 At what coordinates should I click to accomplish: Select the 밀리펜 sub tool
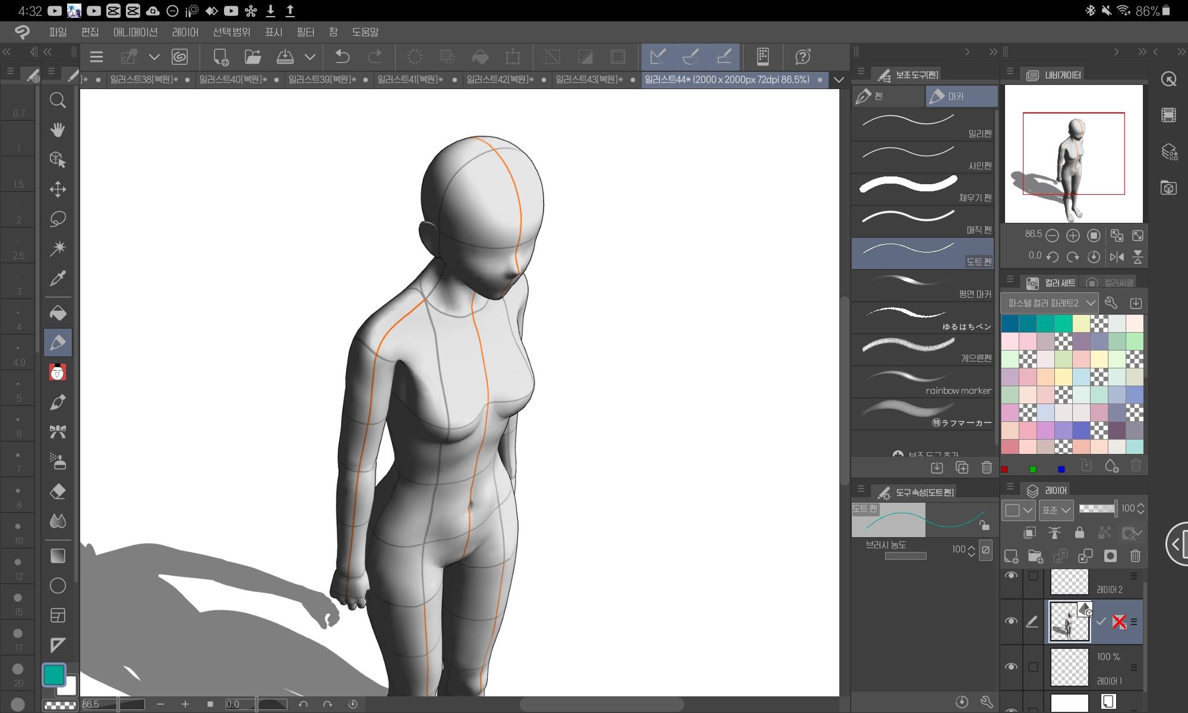click(x=922, y=125)
